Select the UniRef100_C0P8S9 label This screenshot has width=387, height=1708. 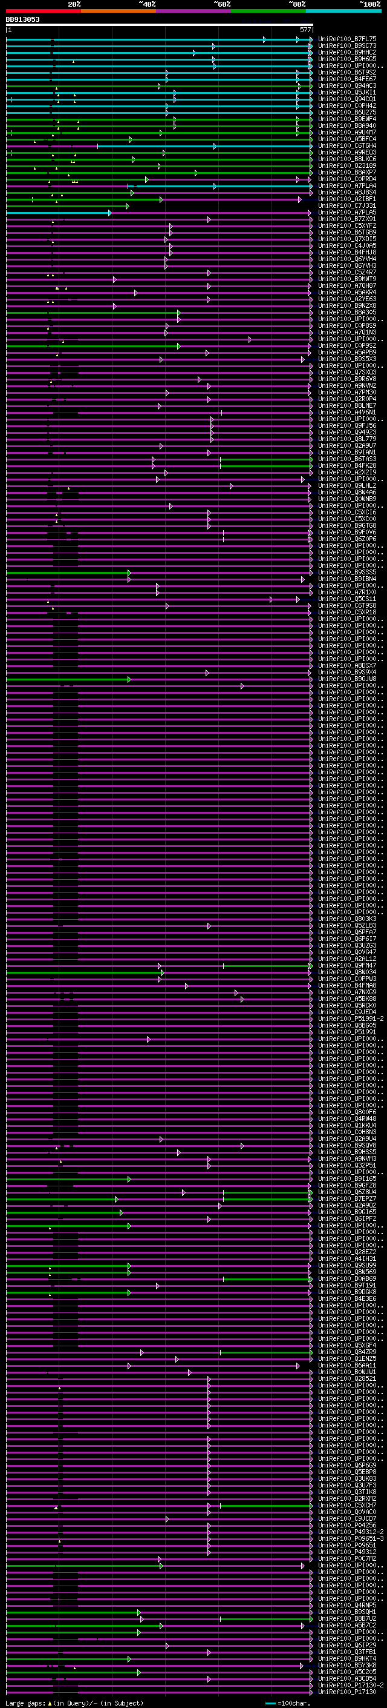[347, 325]
